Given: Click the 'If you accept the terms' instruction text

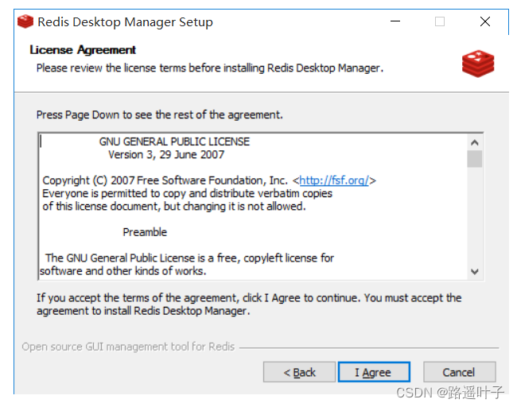Looking at the screenshot, I should click(249, 304).
